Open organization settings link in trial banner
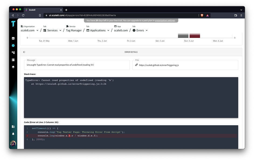Viewport: 254px width, 161px height. coord(165,20)
